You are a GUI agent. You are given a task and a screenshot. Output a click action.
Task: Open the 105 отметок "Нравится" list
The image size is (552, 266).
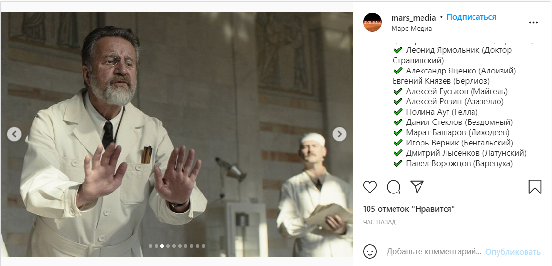[409, 209]
